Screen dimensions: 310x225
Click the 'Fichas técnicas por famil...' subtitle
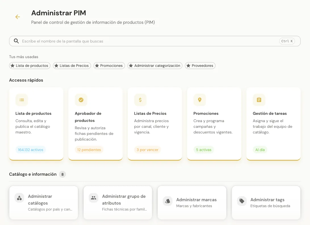click(x=124, y=209)
